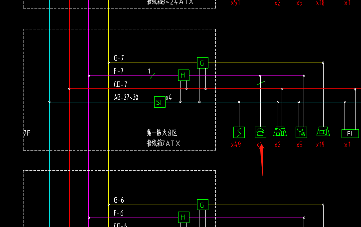Click x2 quantity below the paired call-point symbol
This screenshot has width=361, height=227.
tap(277, 145)
